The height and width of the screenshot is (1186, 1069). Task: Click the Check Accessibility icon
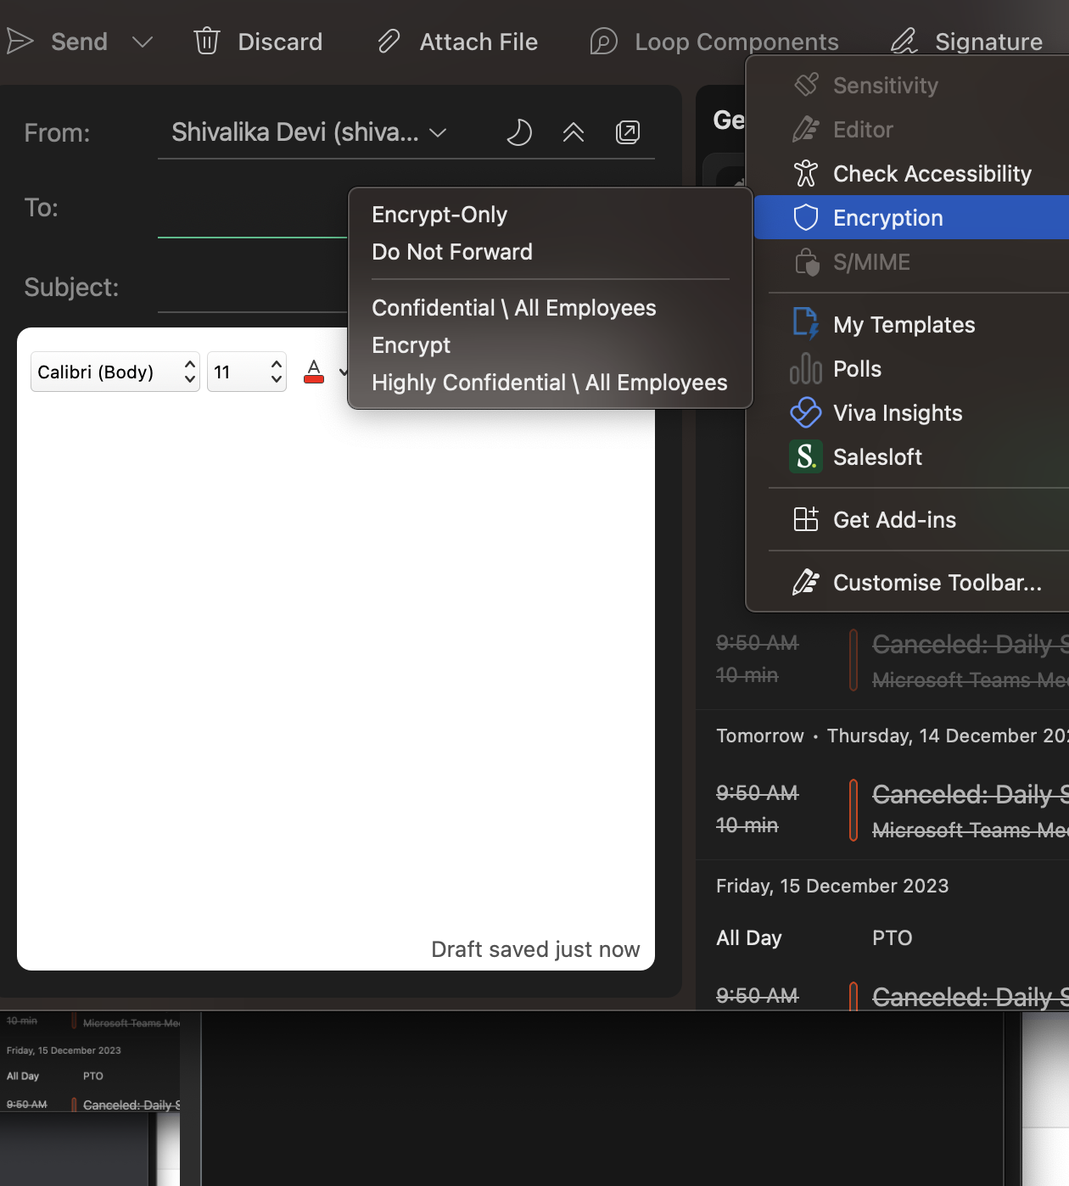(x=806, y=173)
